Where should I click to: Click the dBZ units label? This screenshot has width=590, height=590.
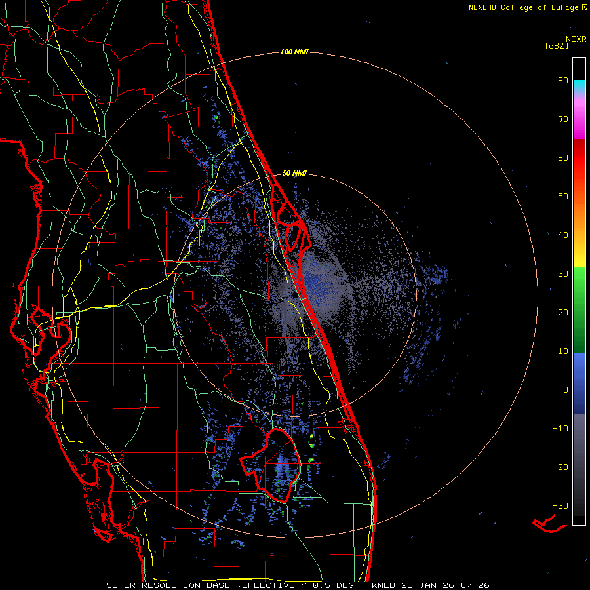557,45
